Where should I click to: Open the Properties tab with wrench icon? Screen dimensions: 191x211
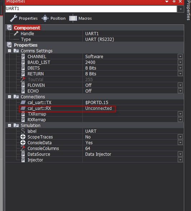[24, 18]
